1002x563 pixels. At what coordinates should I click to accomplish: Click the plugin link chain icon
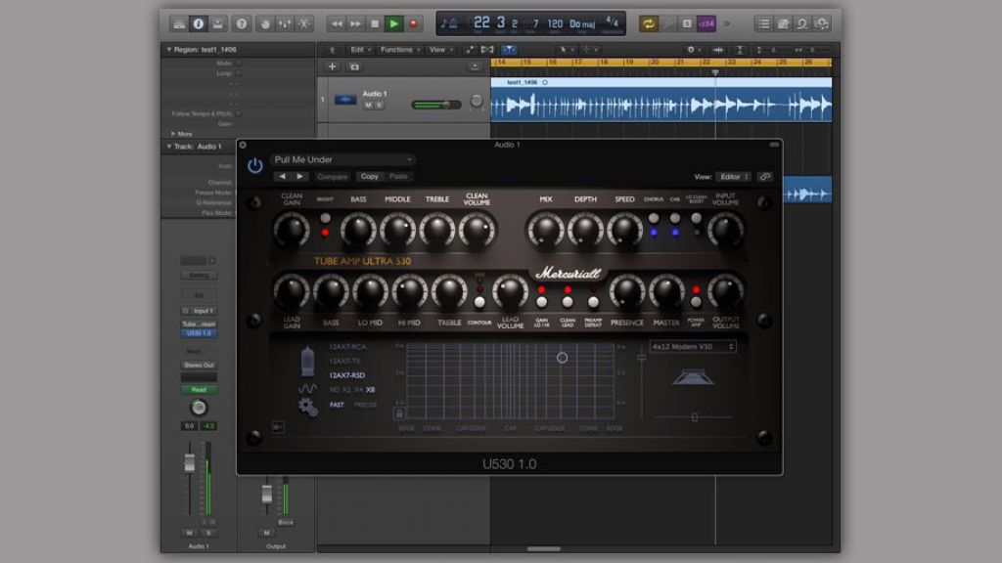click(x=764, y=177)
